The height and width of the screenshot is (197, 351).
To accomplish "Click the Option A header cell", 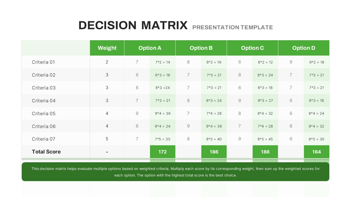I will point(150,48).
